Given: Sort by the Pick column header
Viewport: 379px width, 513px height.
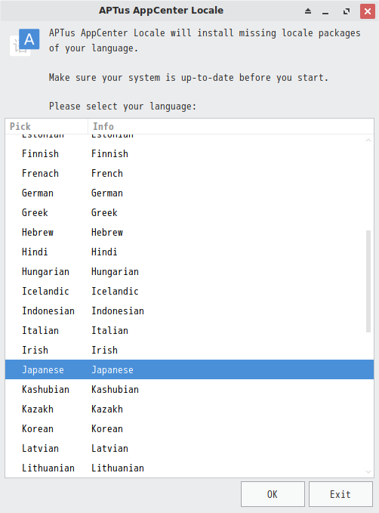Looking at the screenshot, I should pyautogui.click(x=47, y=126).
